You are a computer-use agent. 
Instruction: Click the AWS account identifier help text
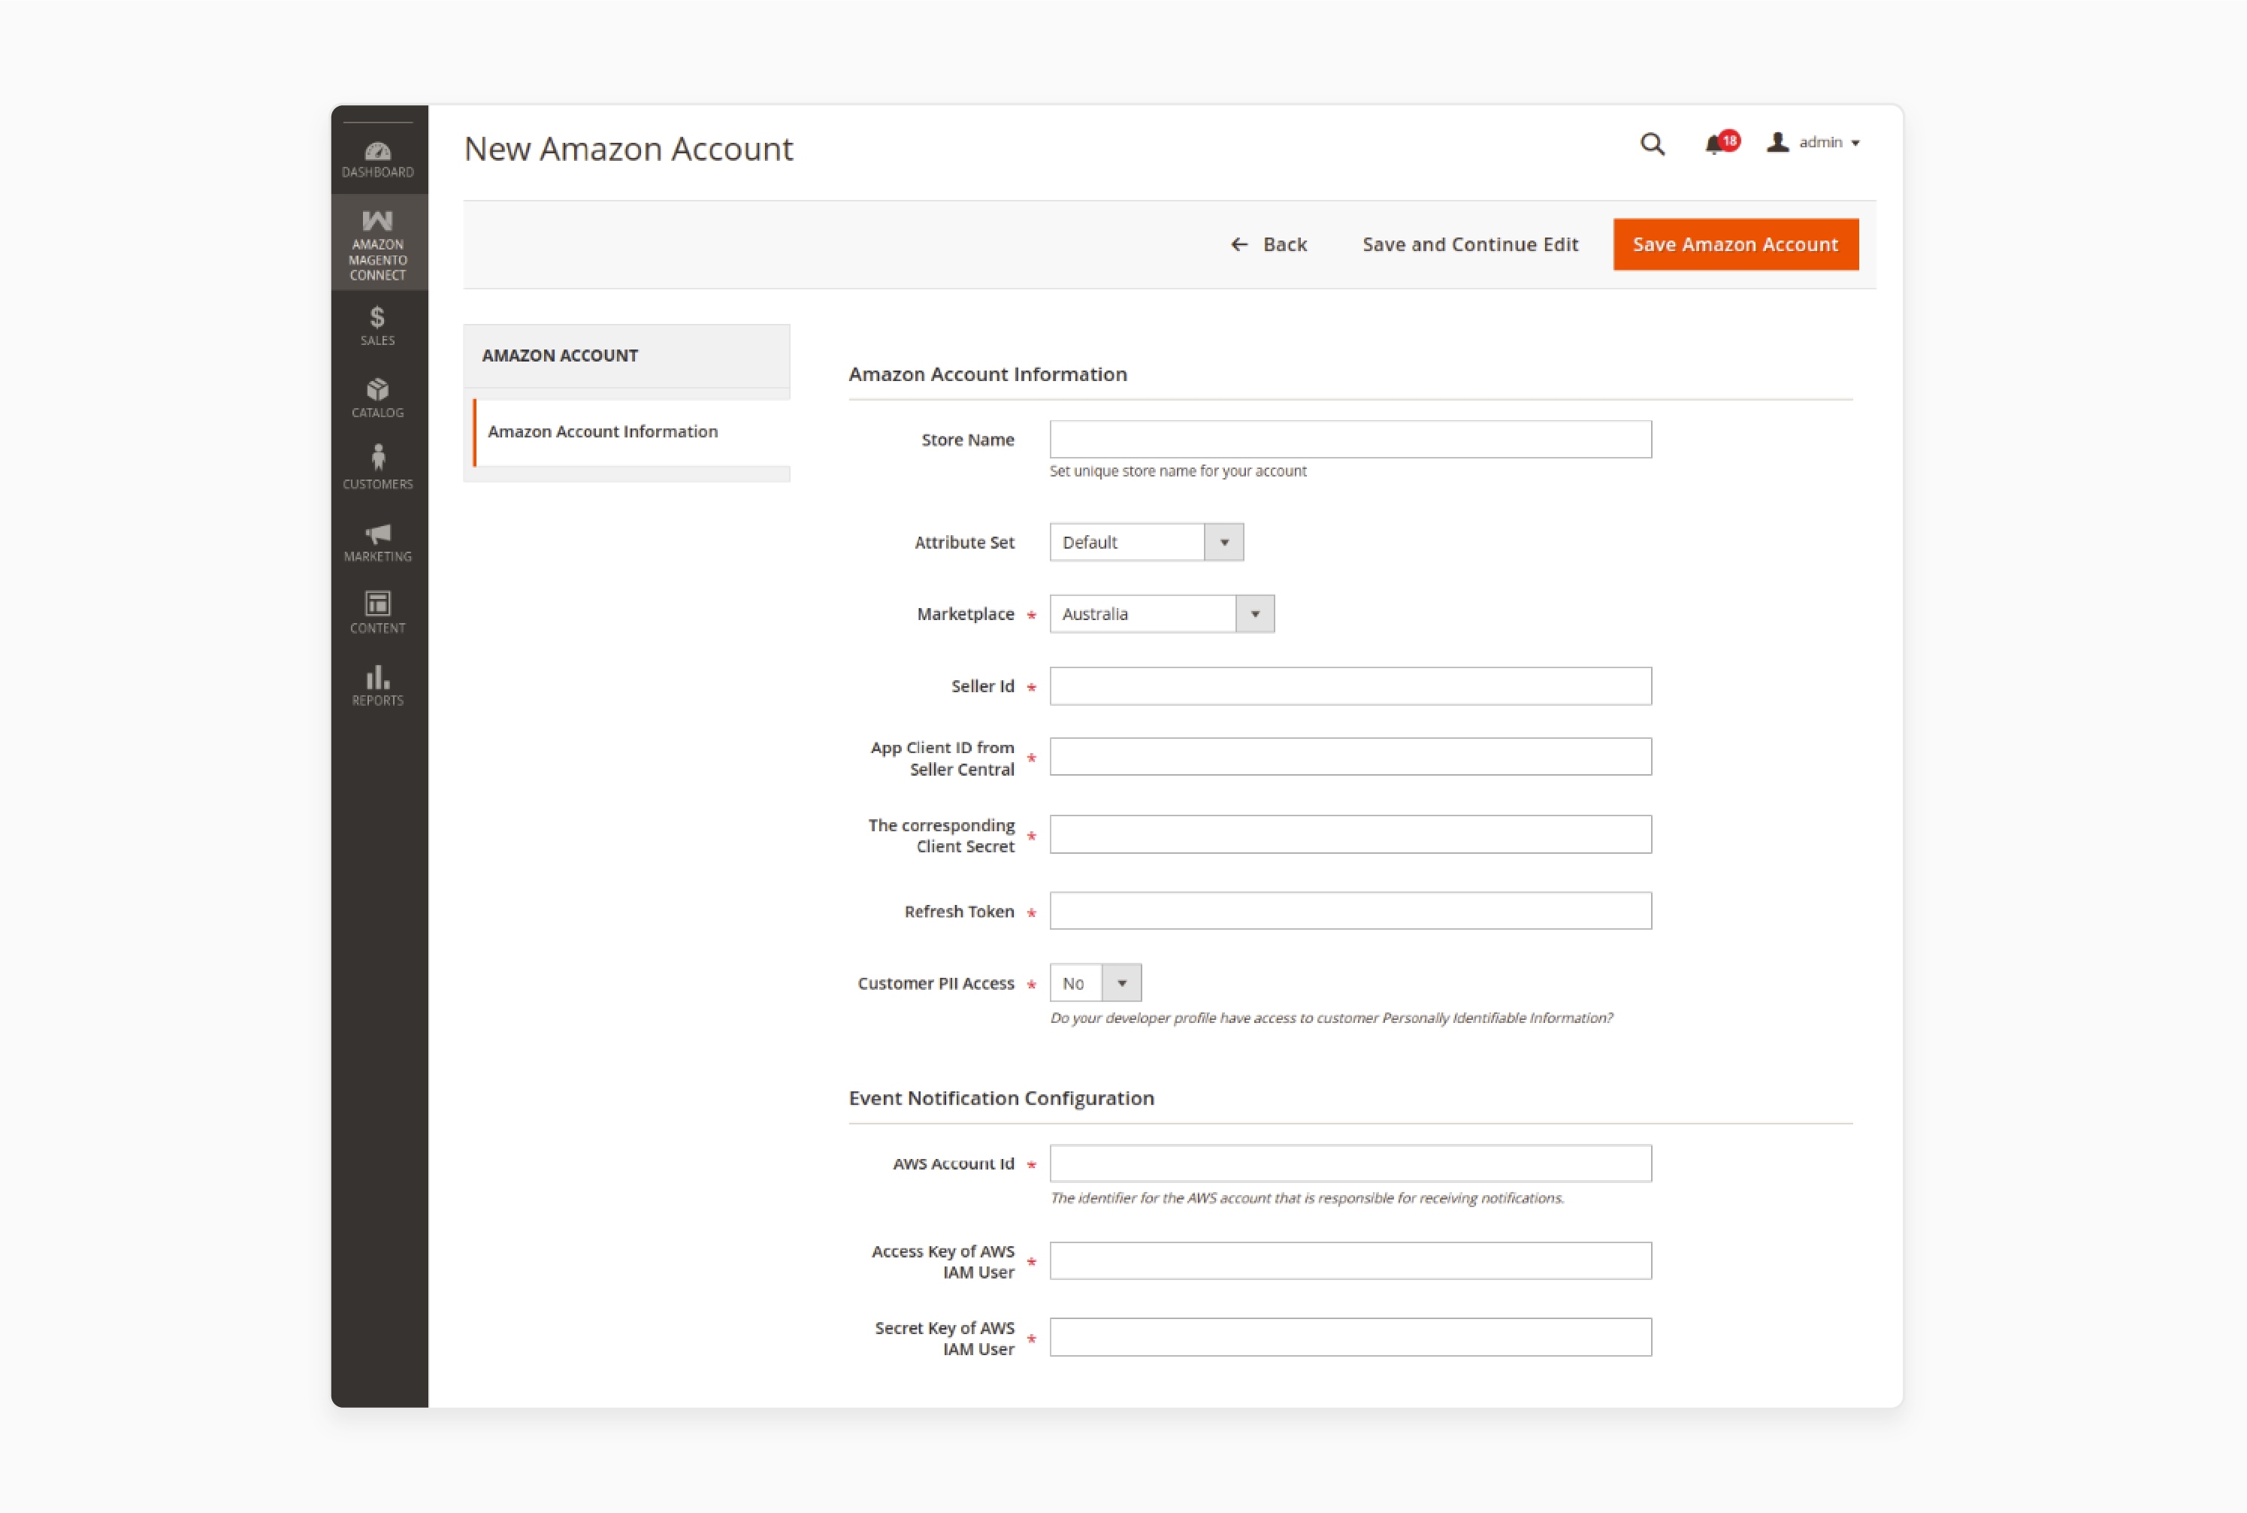tap(1308, 1198)
